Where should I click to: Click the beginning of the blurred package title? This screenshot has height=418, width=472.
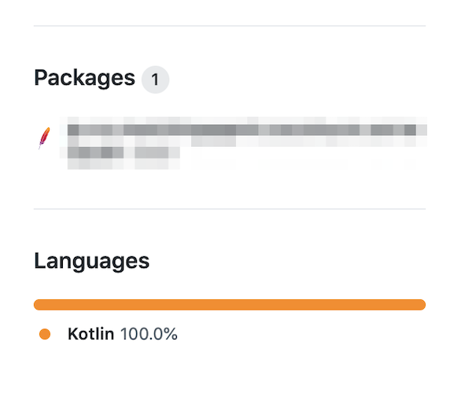click(74, 130)
